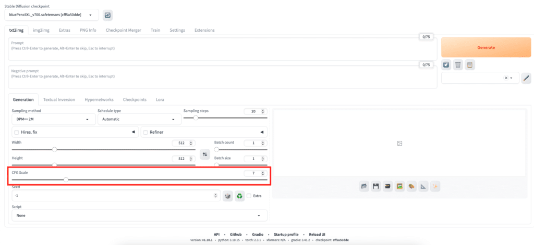Send image to inpaint with palette icon
534x245 pixels.
point(411,186)
